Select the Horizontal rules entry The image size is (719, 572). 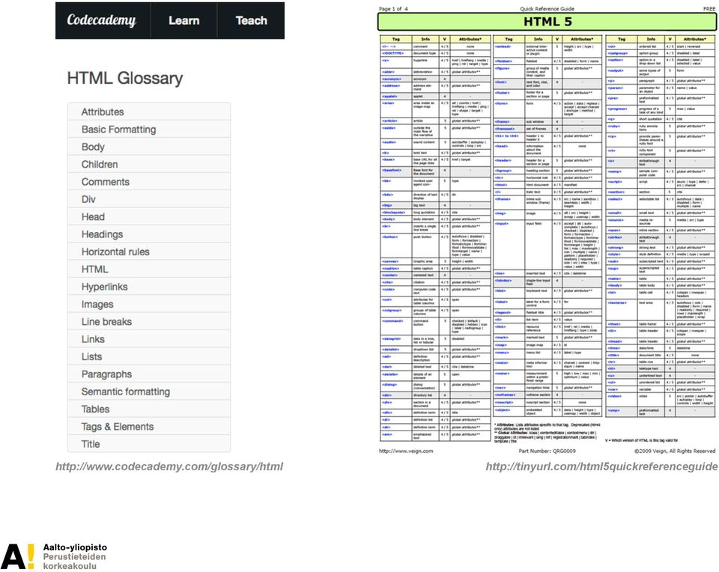click(149, 252)
